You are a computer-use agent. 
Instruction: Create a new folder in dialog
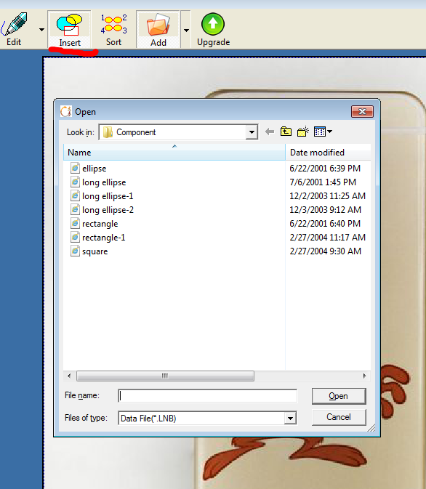point(302,132)
